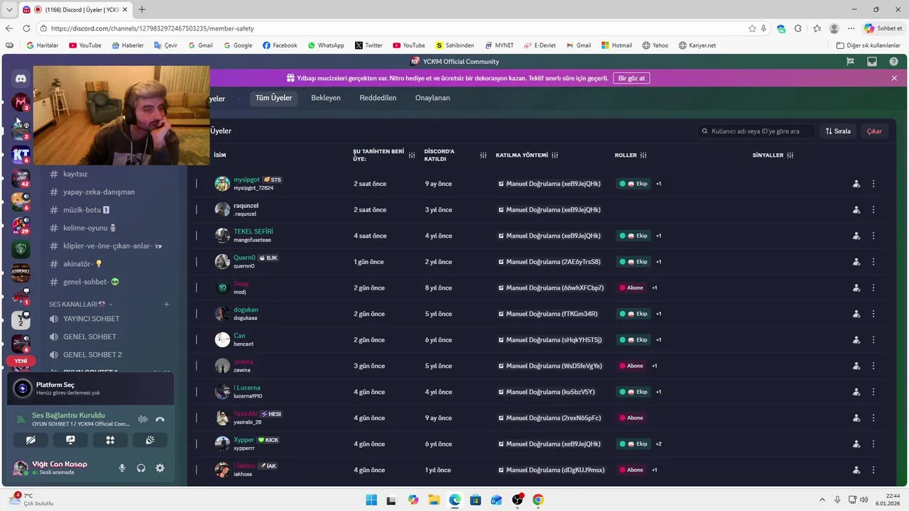The image size is (909, 511).
Task: Switch to Tüm Üyeler tab
Action: (273, 98)
